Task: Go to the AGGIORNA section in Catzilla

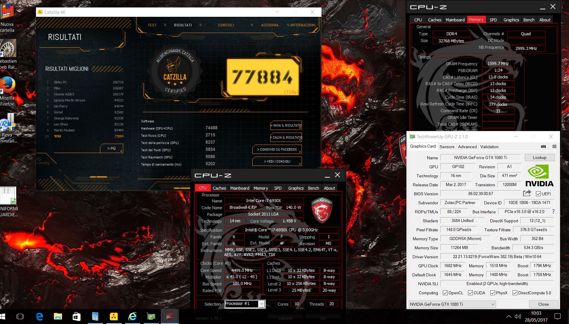Action: [270, 25]
